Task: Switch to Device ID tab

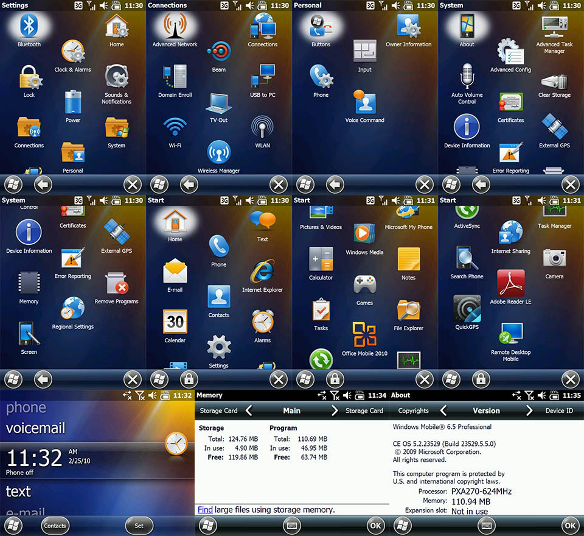Action: coord(559,411)
